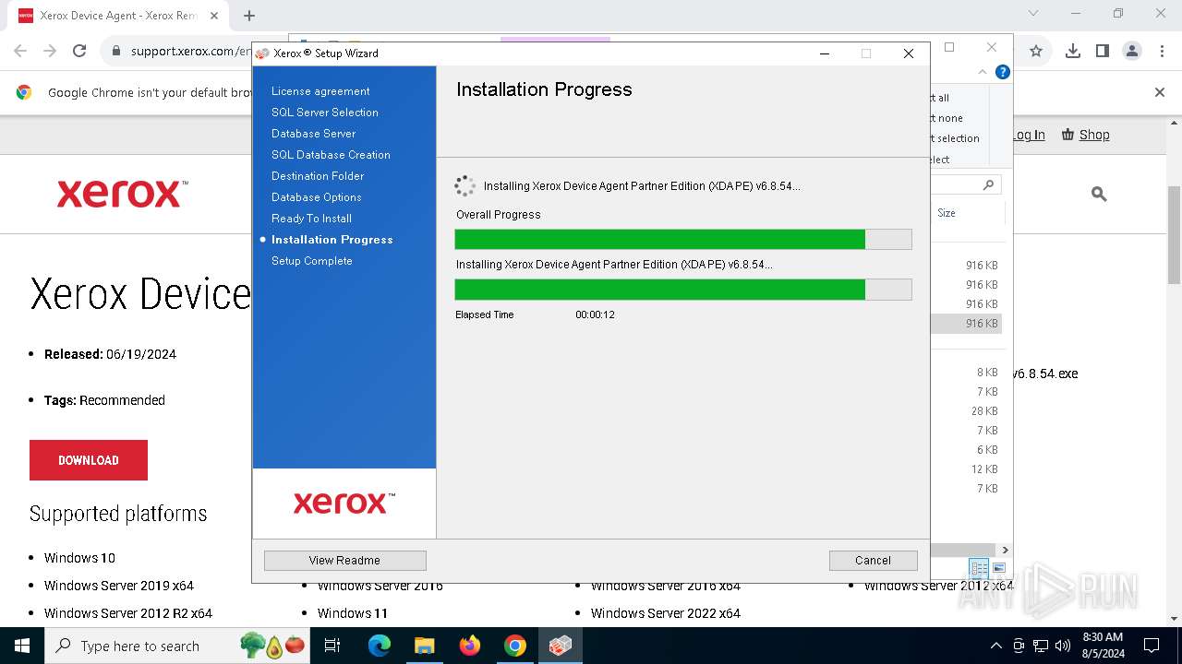Switch Explorer to large icons view
The width and height of the screenshot is (1182, 664).
[999, 568]
